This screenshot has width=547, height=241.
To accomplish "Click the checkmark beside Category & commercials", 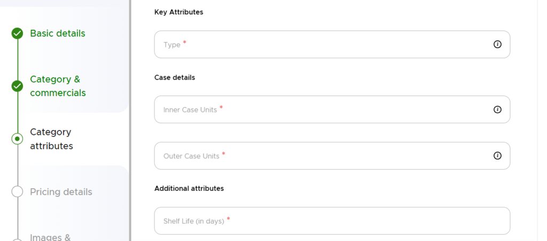I will pos(17,86).
